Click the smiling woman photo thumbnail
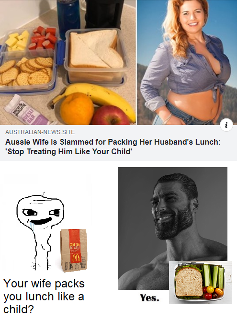This screenshot has width=237, height=319. [x=187, y=62]
